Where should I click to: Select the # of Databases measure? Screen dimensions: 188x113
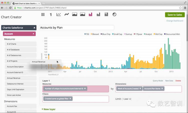pyautogui.click(x=21, y=50)
